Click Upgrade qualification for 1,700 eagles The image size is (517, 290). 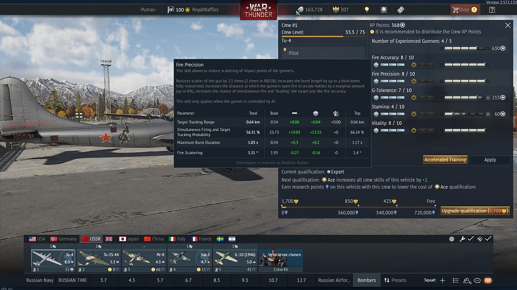(x=475, y=211)
